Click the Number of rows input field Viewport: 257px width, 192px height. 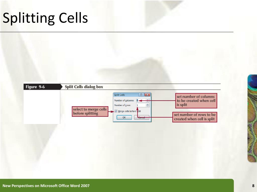[141, 105]
